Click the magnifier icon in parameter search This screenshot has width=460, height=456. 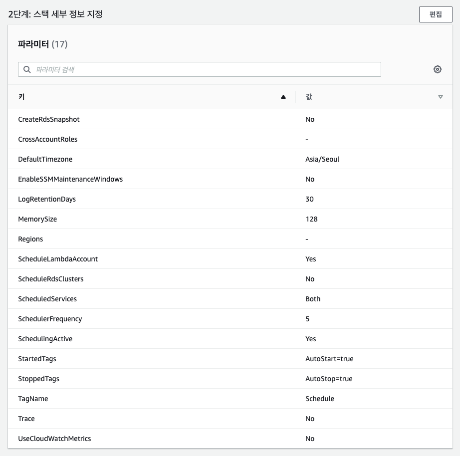point(27,69)
